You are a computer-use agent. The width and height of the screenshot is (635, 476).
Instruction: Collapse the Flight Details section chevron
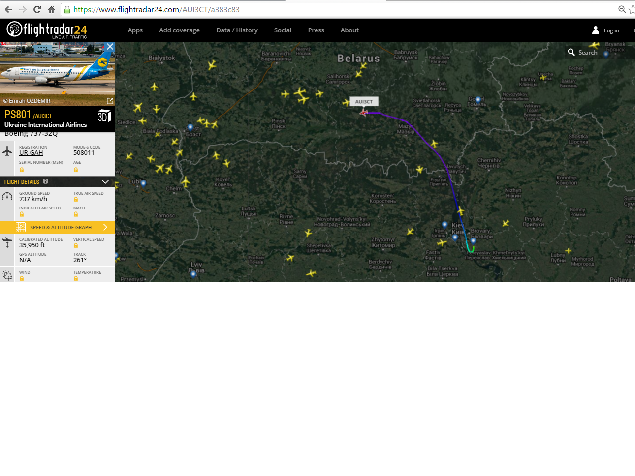105,182
